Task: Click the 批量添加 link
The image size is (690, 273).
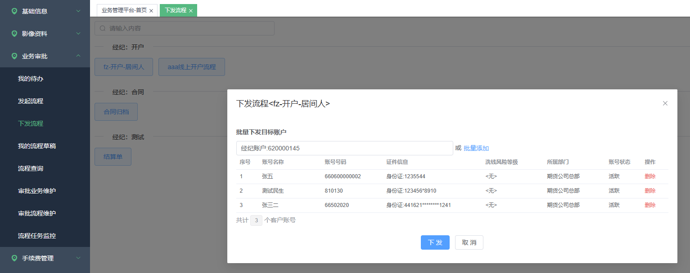Action: tap(476, 148)
